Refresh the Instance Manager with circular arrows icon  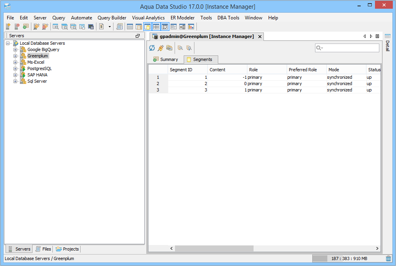pos(152,48)
